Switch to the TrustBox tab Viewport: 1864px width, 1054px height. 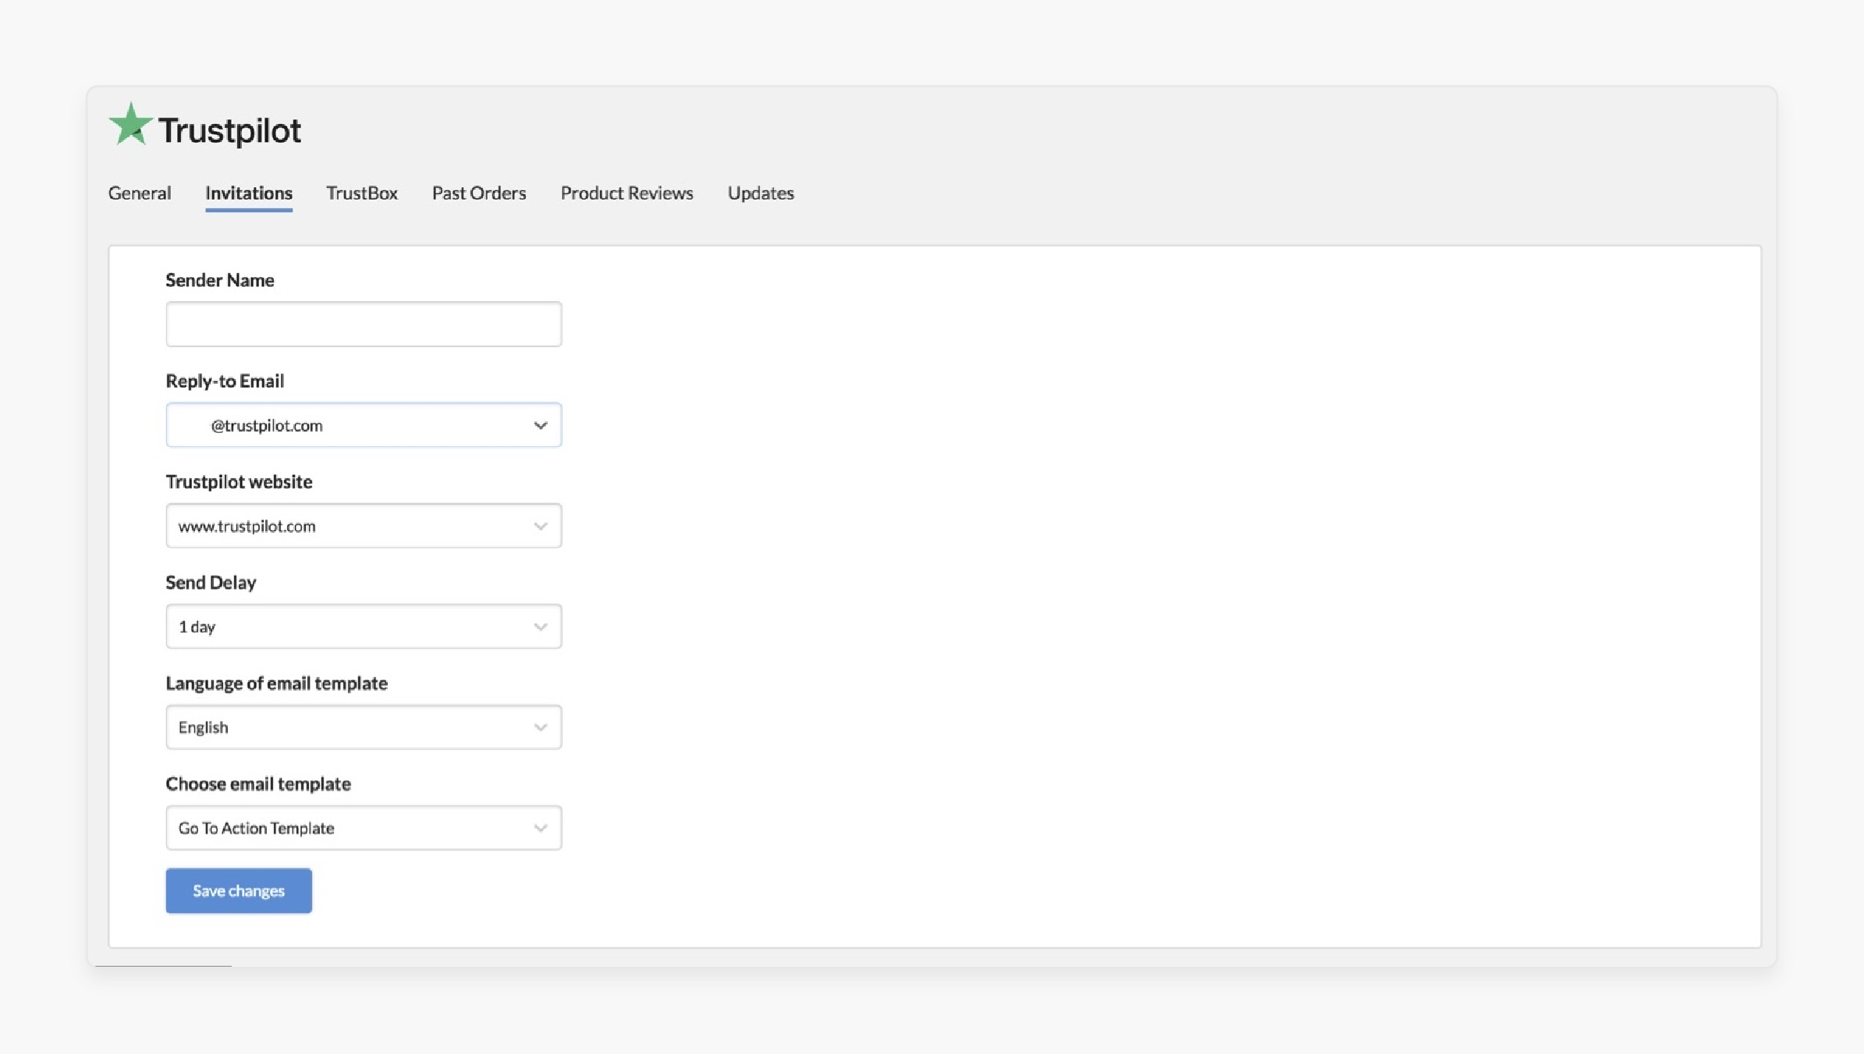362,193
